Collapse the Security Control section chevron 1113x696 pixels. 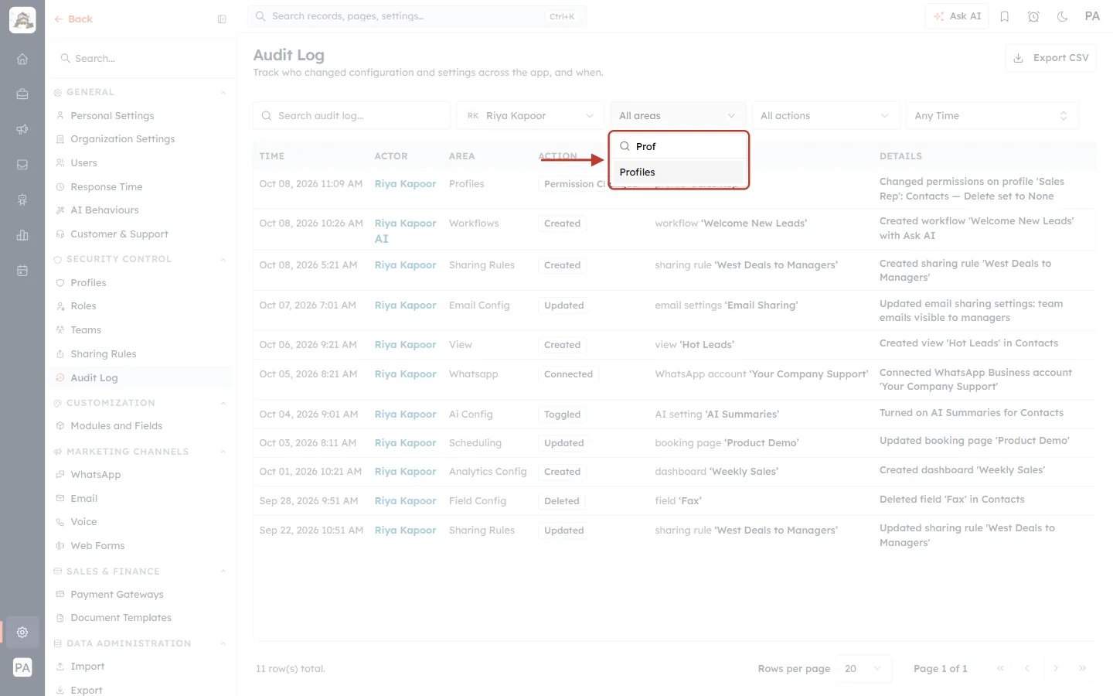pyautogui.click(x=223, y=260)
